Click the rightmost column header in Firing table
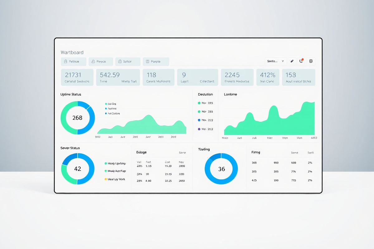The image size is (374, 249). pyautogui.click(x=311, y=153)
